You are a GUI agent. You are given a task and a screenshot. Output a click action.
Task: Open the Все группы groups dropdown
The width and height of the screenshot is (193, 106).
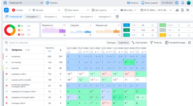click(104, 10)
